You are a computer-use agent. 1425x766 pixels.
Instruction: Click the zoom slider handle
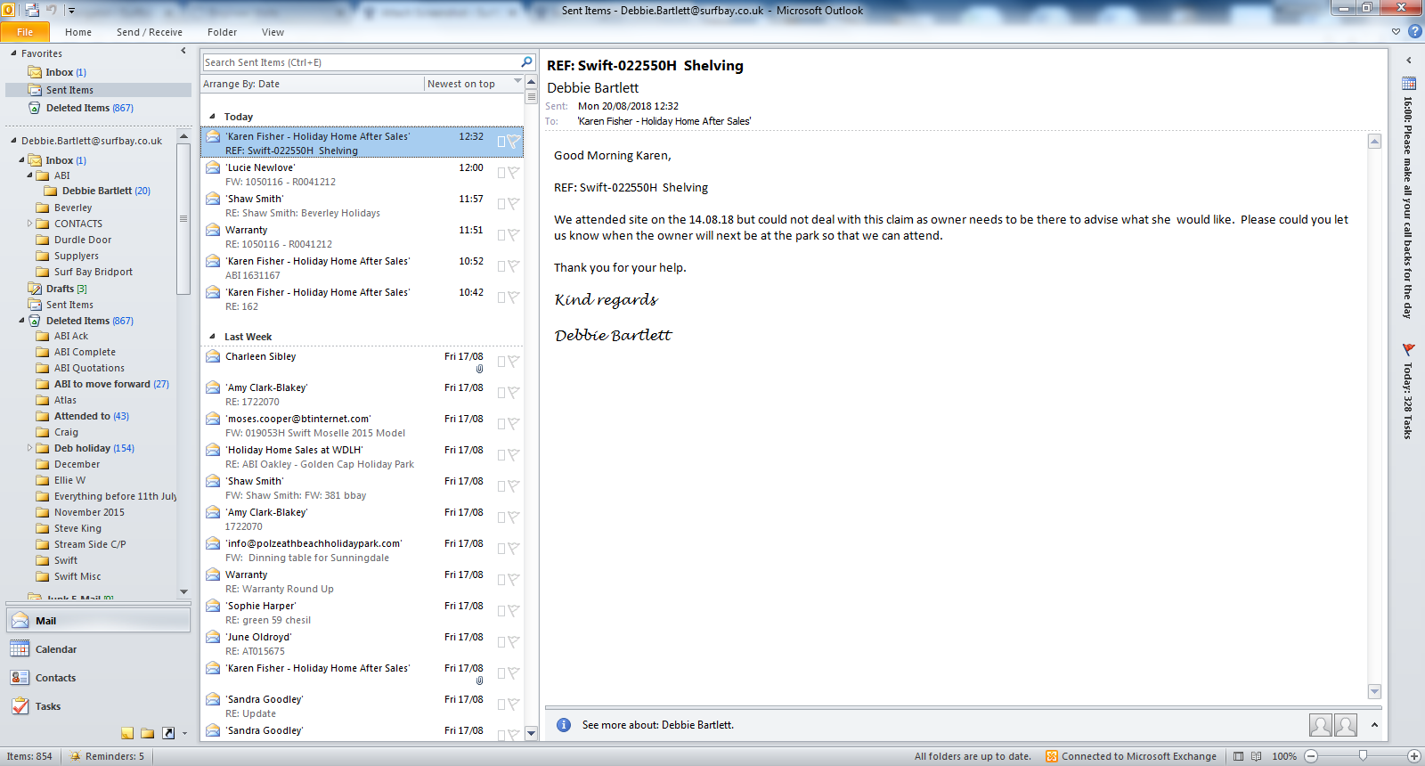click(x=1363, y=756)
